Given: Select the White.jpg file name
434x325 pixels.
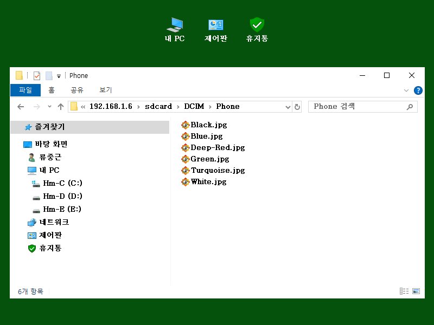Looking at the screenshot, I should [x=209, y=181].
